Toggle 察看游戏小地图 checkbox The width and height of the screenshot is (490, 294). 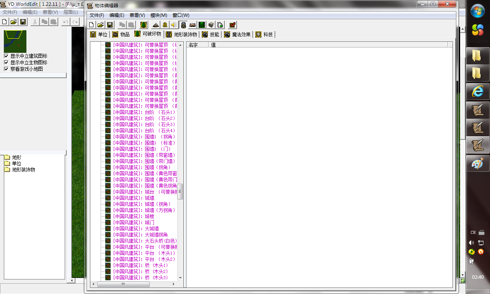(6, 69)
